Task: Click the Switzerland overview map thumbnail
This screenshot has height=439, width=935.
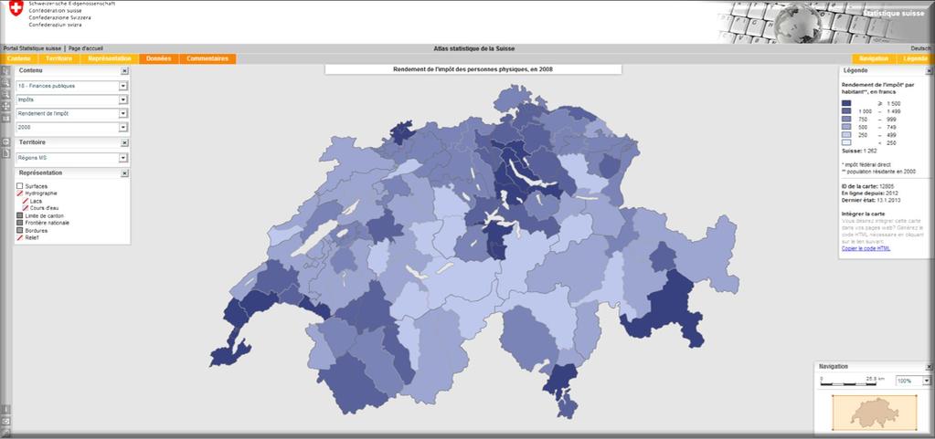Action: [x=875, y=412]
